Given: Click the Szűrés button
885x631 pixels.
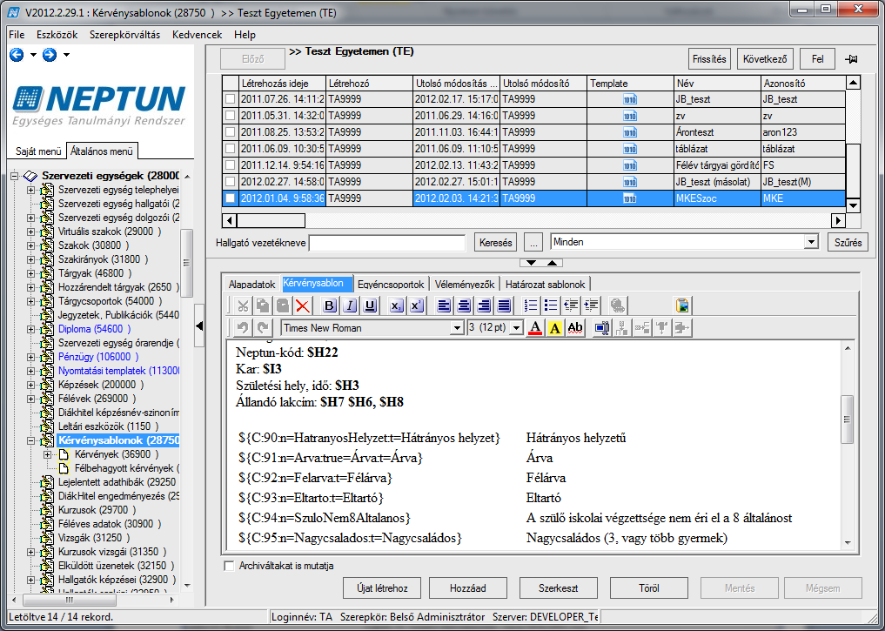Looking at the screenshot, I should [x=848, y=243].
